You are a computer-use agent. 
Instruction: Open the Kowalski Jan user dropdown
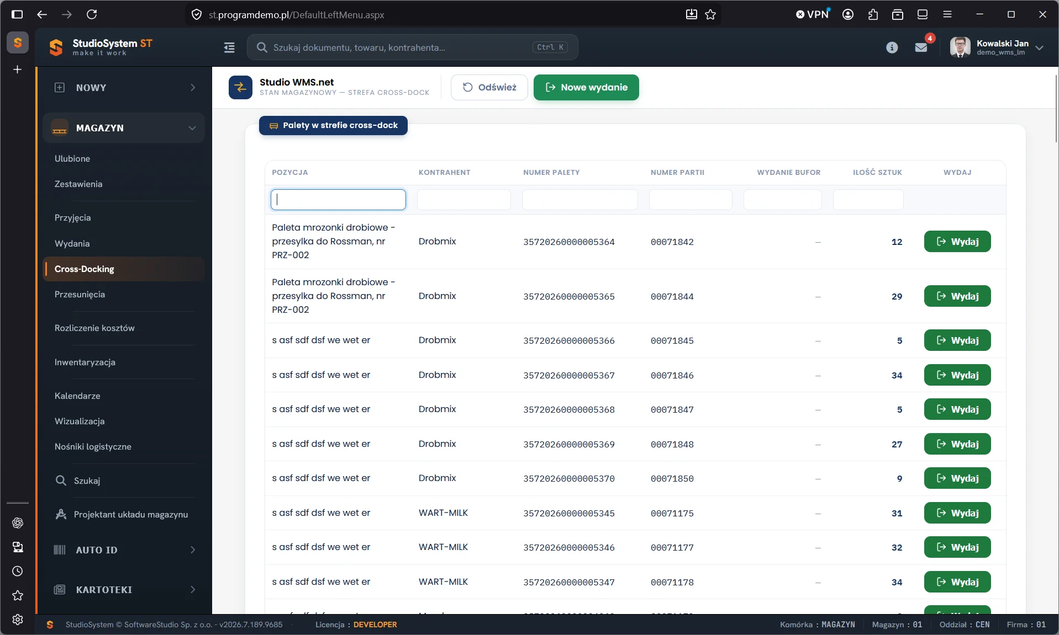coord(997,47)
